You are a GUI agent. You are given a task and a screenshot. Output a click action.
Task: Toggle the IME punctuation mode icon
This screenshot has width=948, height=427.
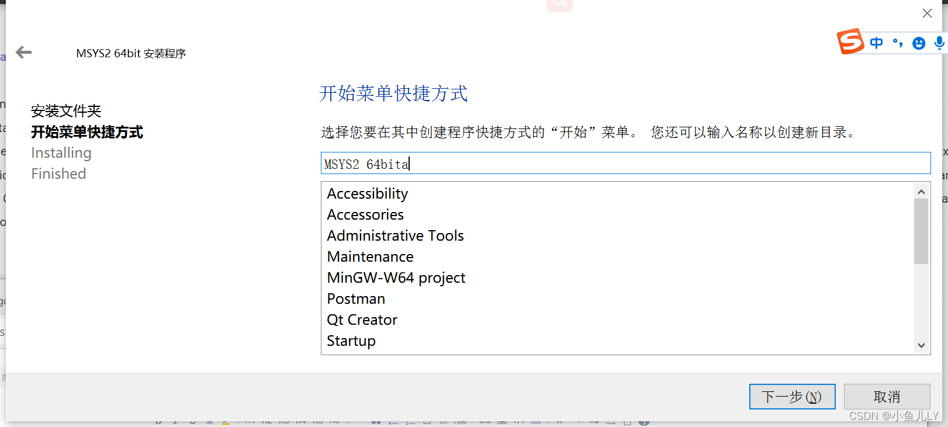pyautogui.click(x=898, y=43)
